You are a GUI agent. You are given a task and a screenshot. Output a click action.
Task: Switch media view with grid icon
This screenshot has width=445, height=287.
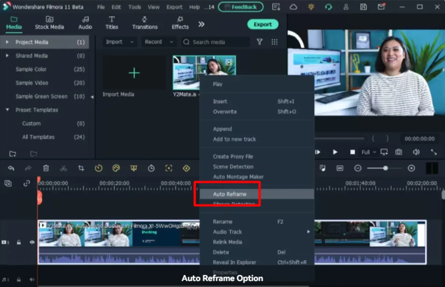(x=275, y=42)
